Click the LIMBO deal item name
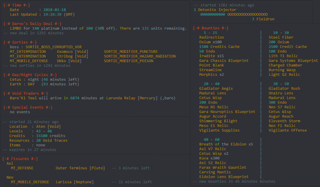Viewport: 320px width, 187px height. (15, 28)
